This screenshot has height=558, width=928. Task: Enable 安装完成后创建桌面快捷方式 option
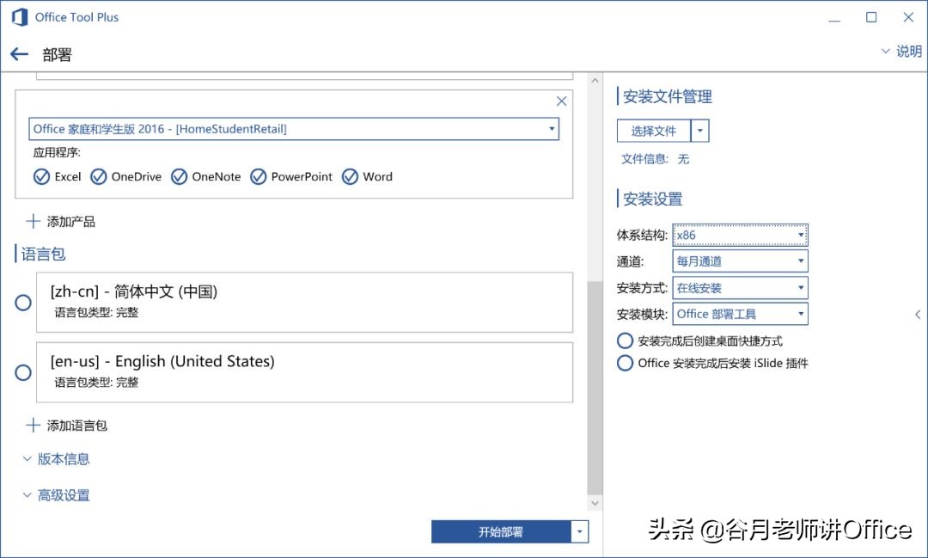click(x=625, y=340)
